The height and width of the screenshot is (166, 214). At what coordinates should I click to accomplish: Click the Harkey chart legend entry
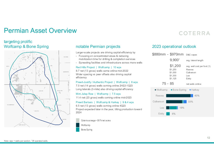(194, 90)
